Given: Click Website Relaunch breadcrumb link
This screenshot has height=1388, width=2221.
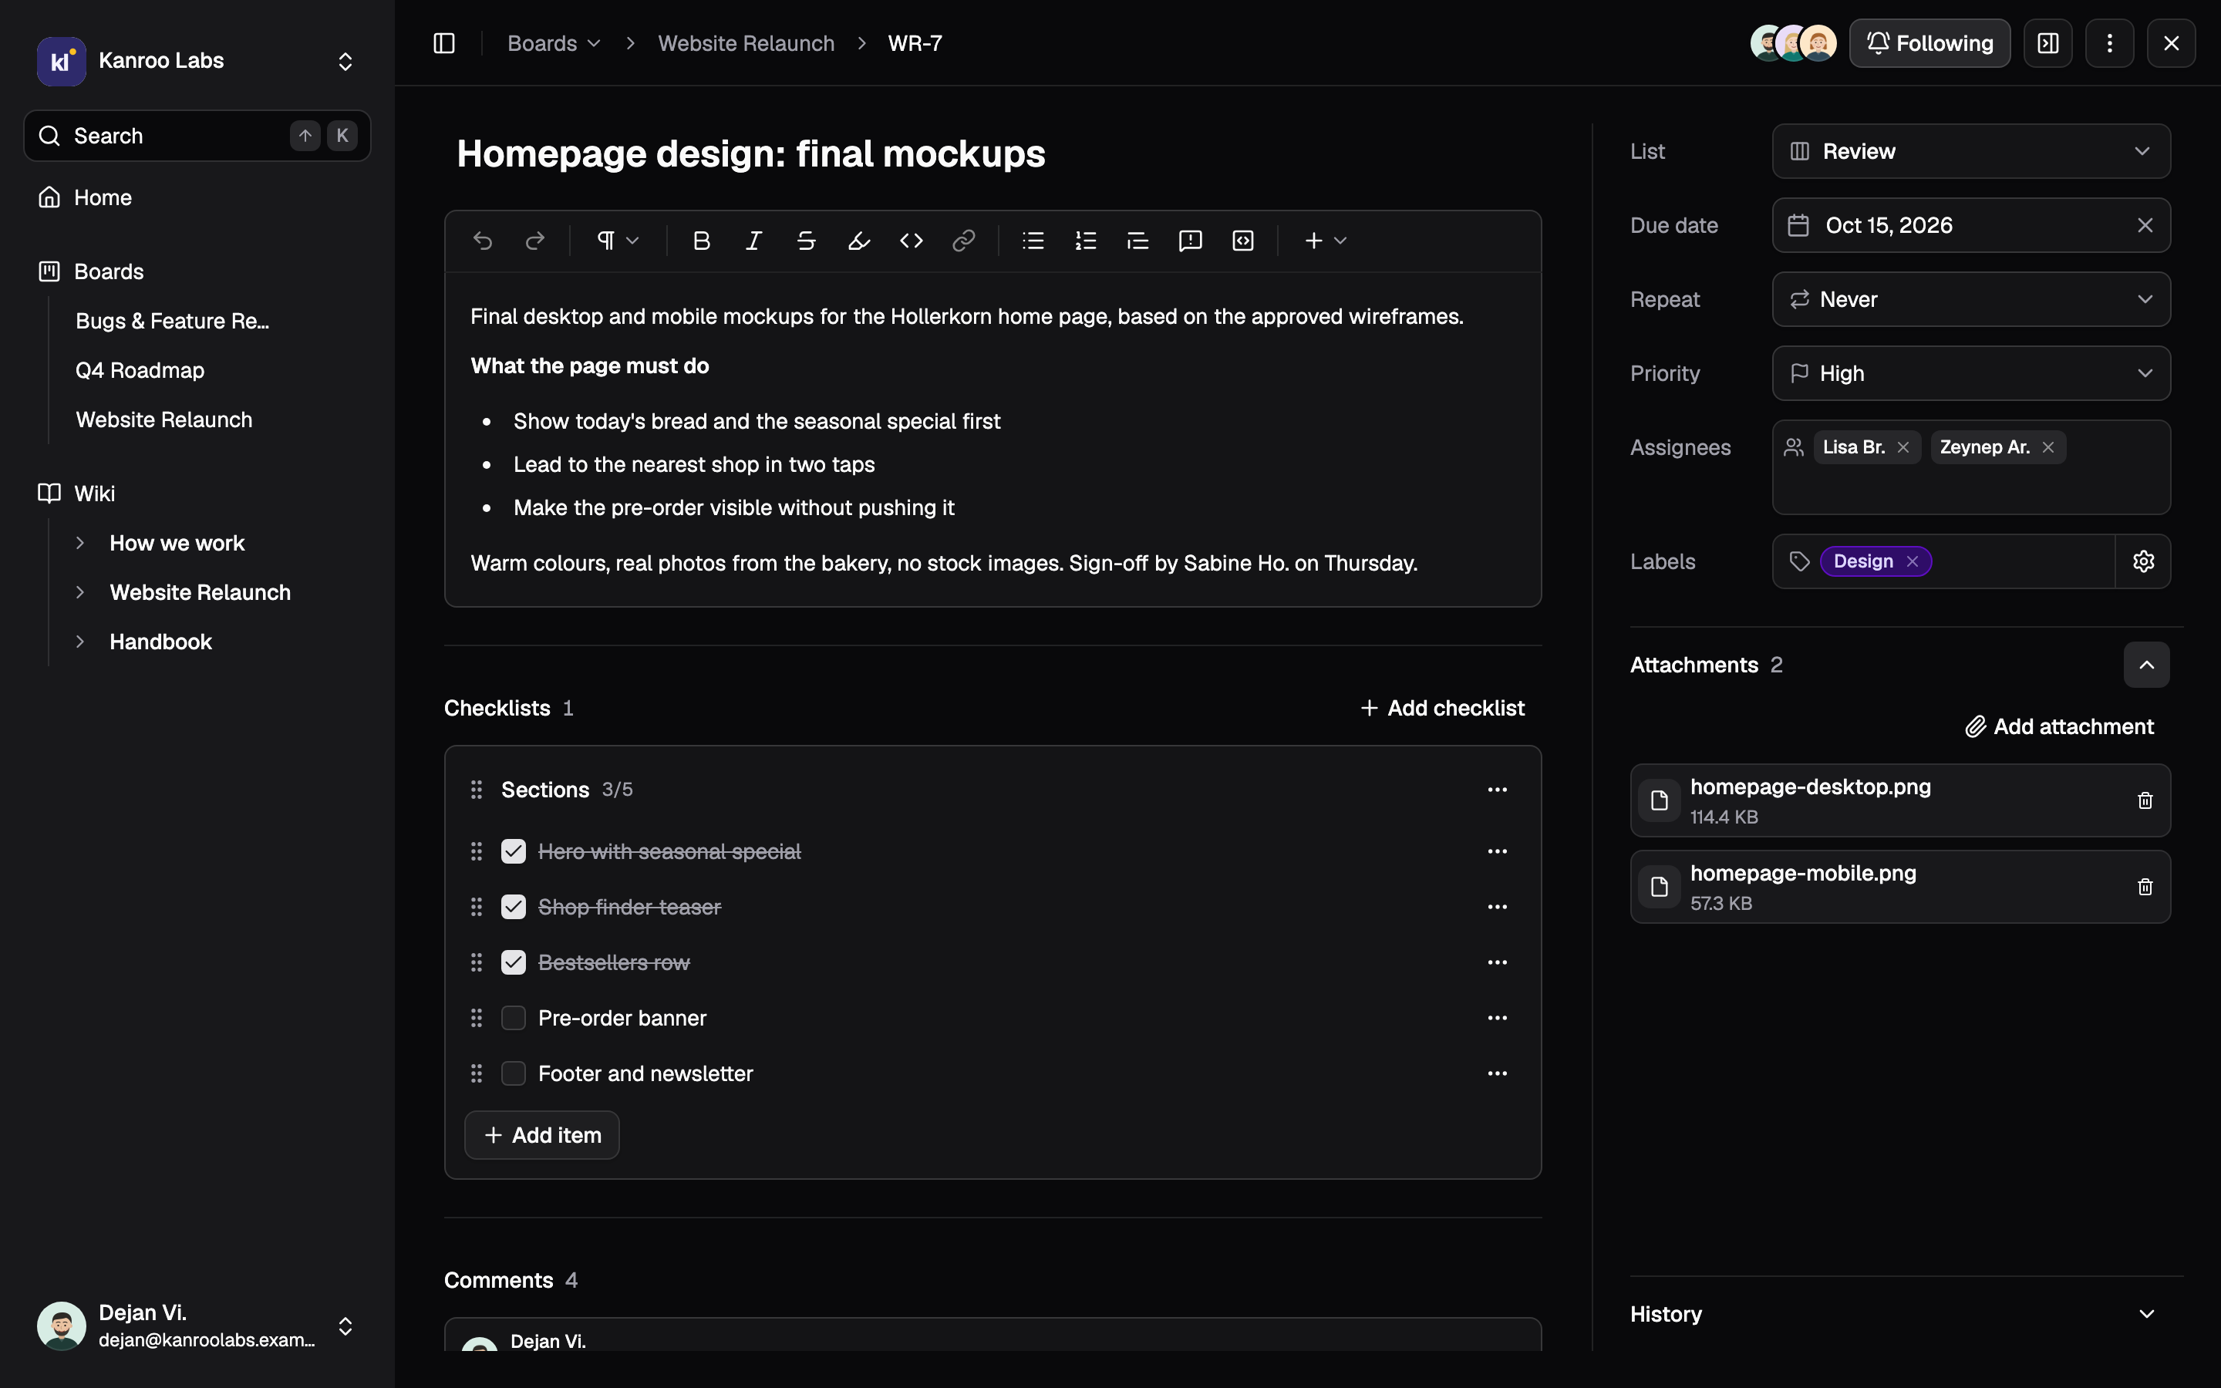Looking at the screenshot, I should pos(747,43).
